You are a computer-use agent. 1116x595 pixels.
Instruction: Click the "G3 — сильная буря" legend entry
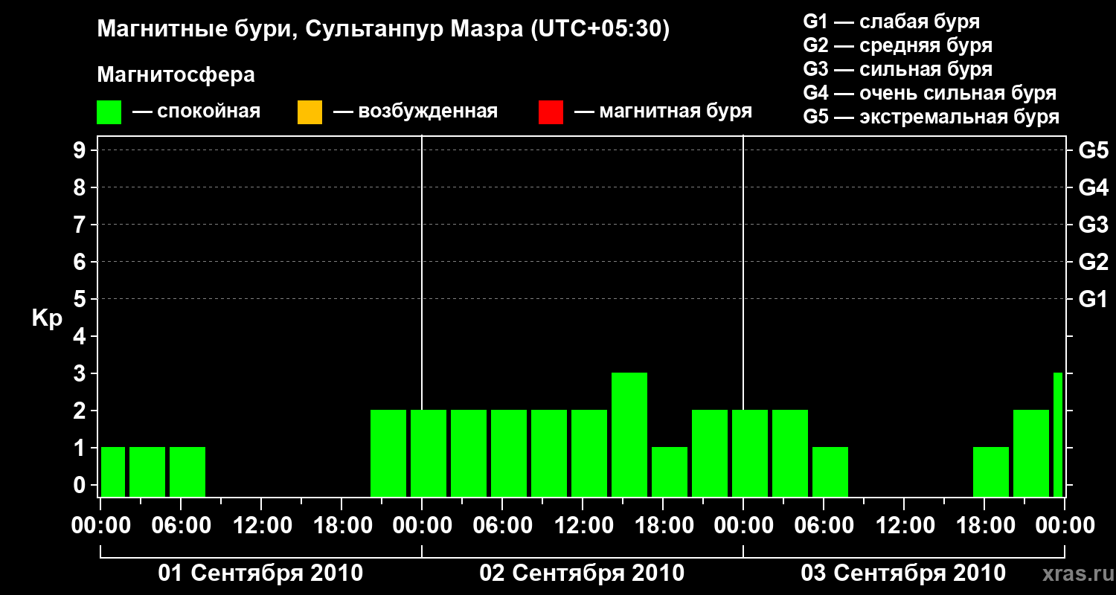click(897, 69)
